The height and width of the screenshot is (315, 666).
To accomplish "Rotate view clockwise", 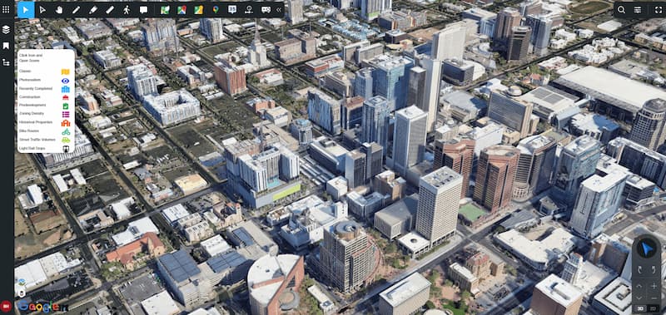I will (654, 270).
